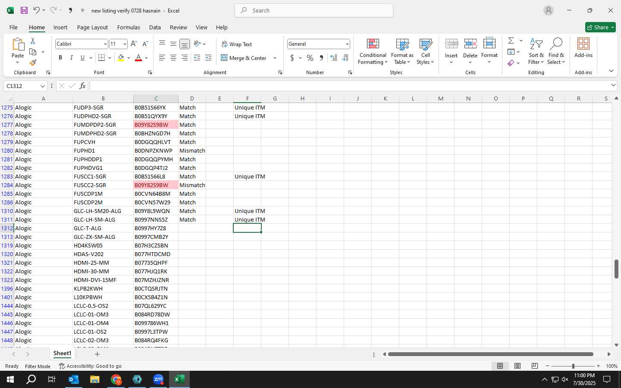Select column C header
Image resolution: width=621 pixels, height=388 pixels.
pyautogui.click(x=156, y=99)
